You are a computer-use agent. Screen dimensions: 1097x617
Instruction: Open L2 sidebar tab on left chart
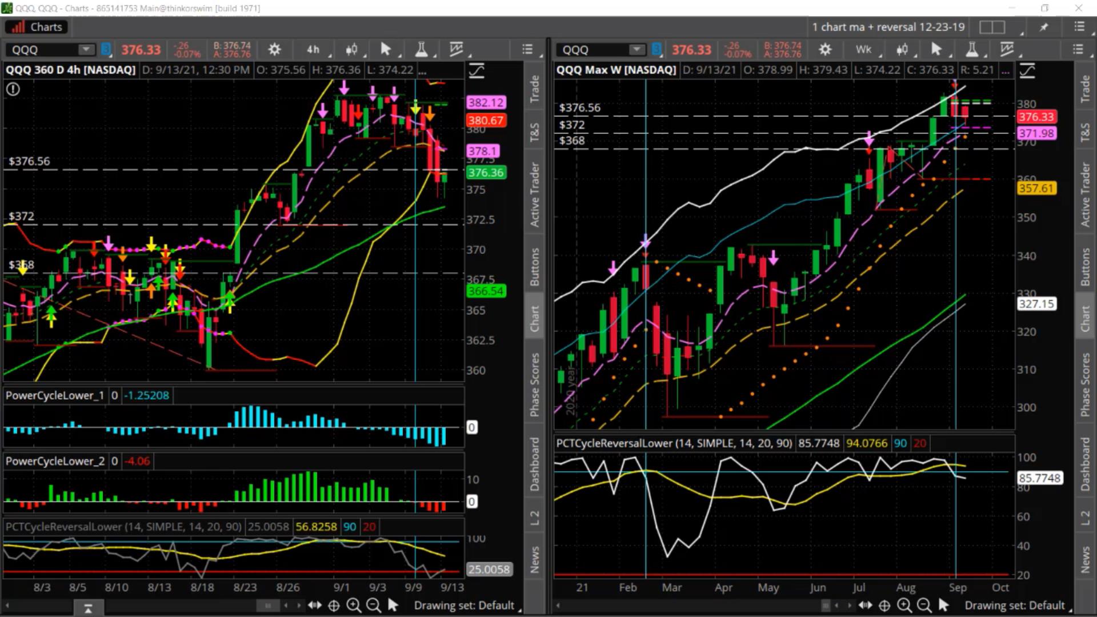coord(534,518)
